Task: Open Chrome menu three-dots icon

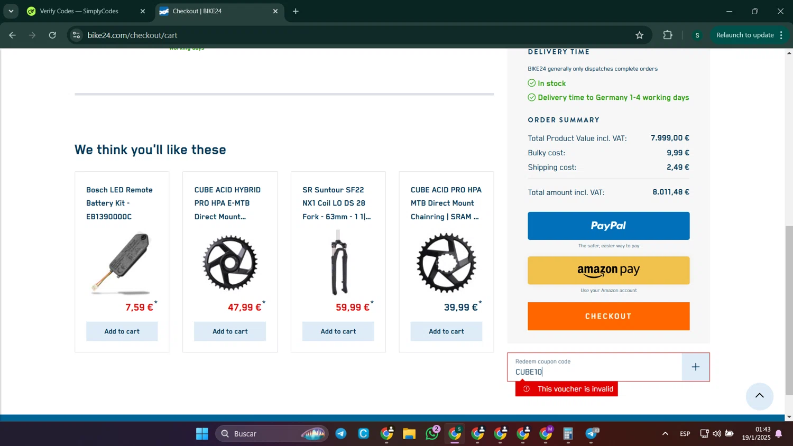Action: (x=781, y=35)
